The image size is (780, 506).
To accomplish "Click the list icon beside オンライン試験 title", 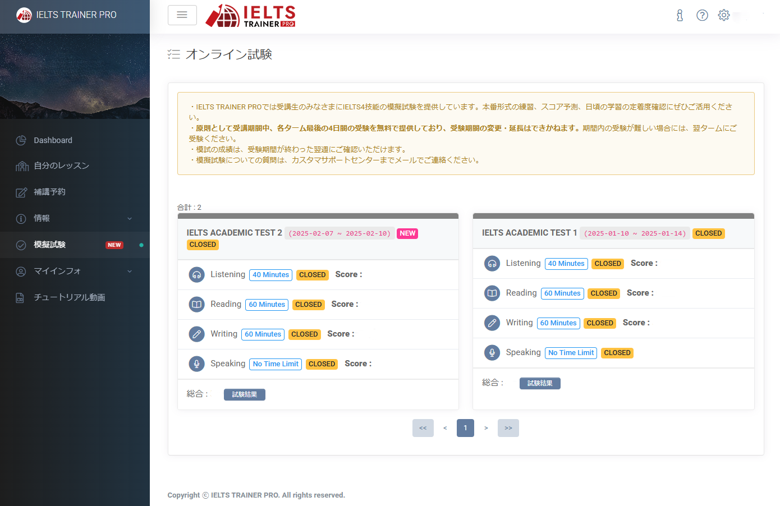I will tap(174, 54).
